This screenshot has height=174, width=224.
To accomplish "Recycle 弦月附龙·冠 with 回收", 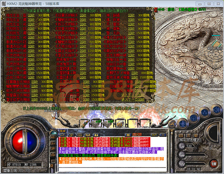I will click(31, 29).
